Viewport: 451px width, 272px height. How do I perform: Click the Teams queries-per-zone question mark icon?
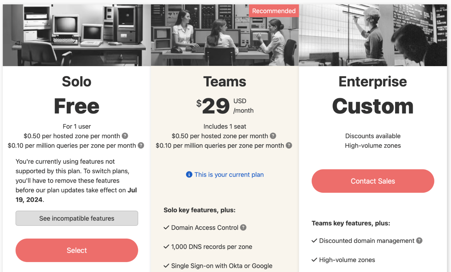tap(289, 145)
